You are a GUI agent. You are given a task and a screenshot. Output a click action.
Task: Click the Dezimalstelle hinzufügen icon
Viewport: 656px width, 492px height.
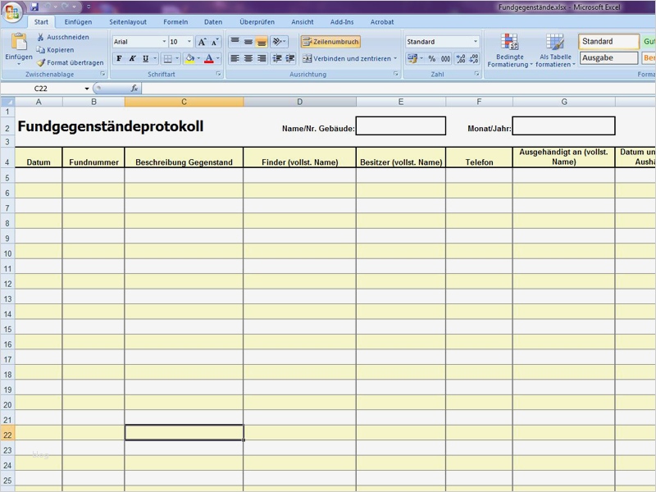click(x=460, y=57)
